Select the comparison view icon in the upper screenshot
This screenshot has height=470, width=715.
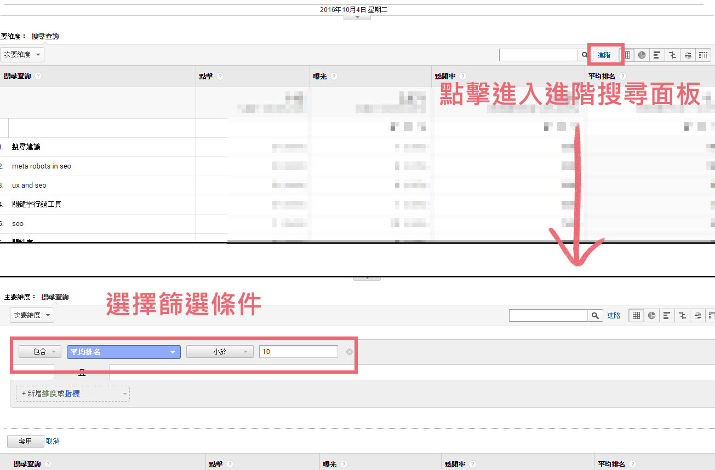tap(672, 55)
